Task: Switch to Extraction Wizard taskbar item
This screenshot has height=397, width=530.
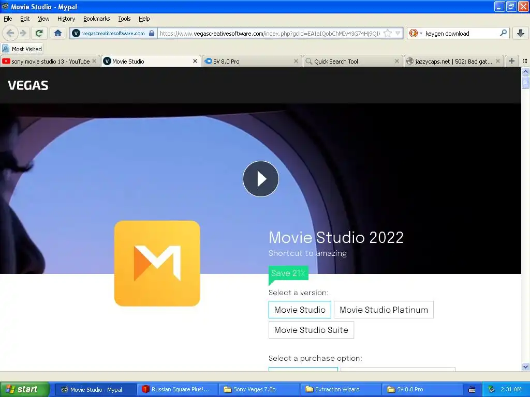Action: (x=341, y=390)
